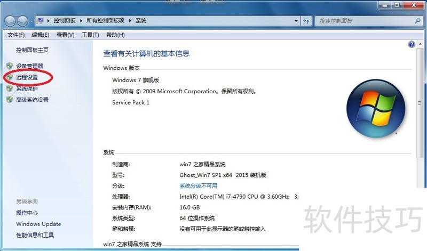Click the 查看有关计算机的基本信息 heading
Image resolution: width=427 pixels, height=251 pixels.
click(x=146, y=54)
